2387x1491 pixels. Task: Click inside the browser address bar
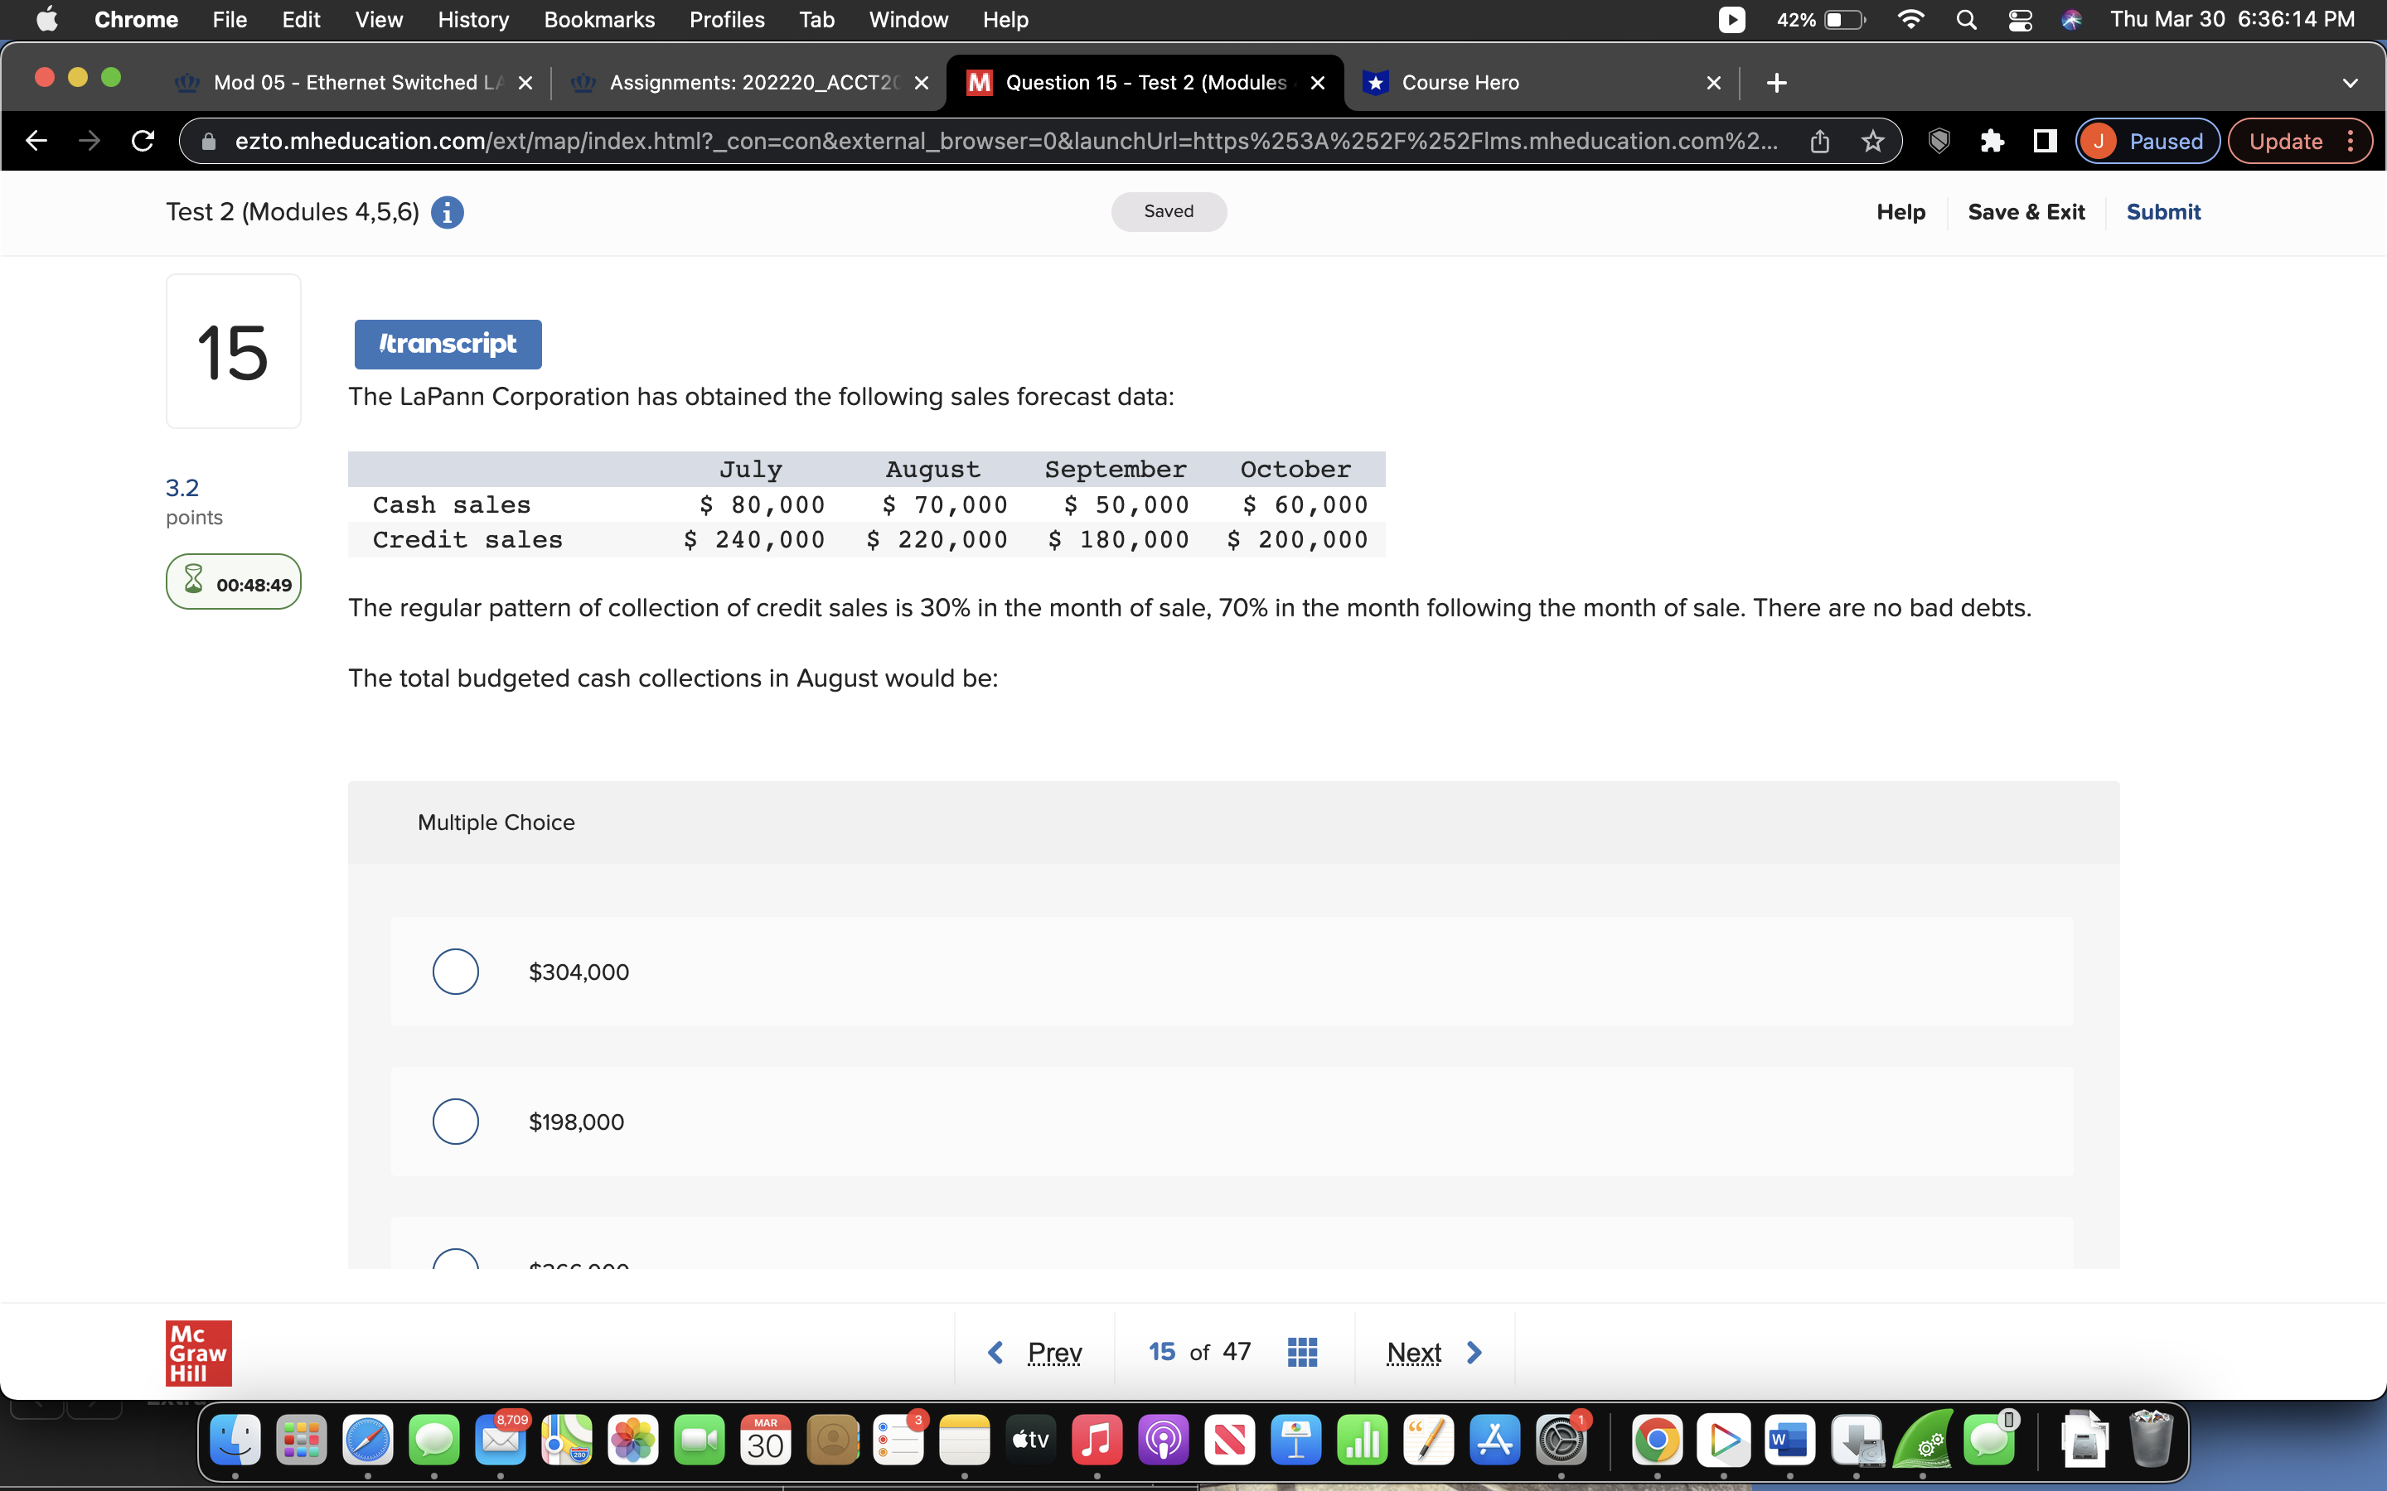(986, 141)
